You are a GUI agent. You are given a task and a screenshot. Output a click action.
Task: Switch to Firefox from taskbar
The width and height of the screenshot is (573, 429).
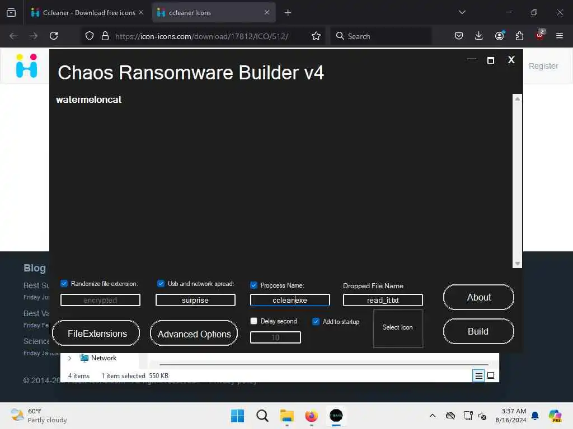point(311,416)
